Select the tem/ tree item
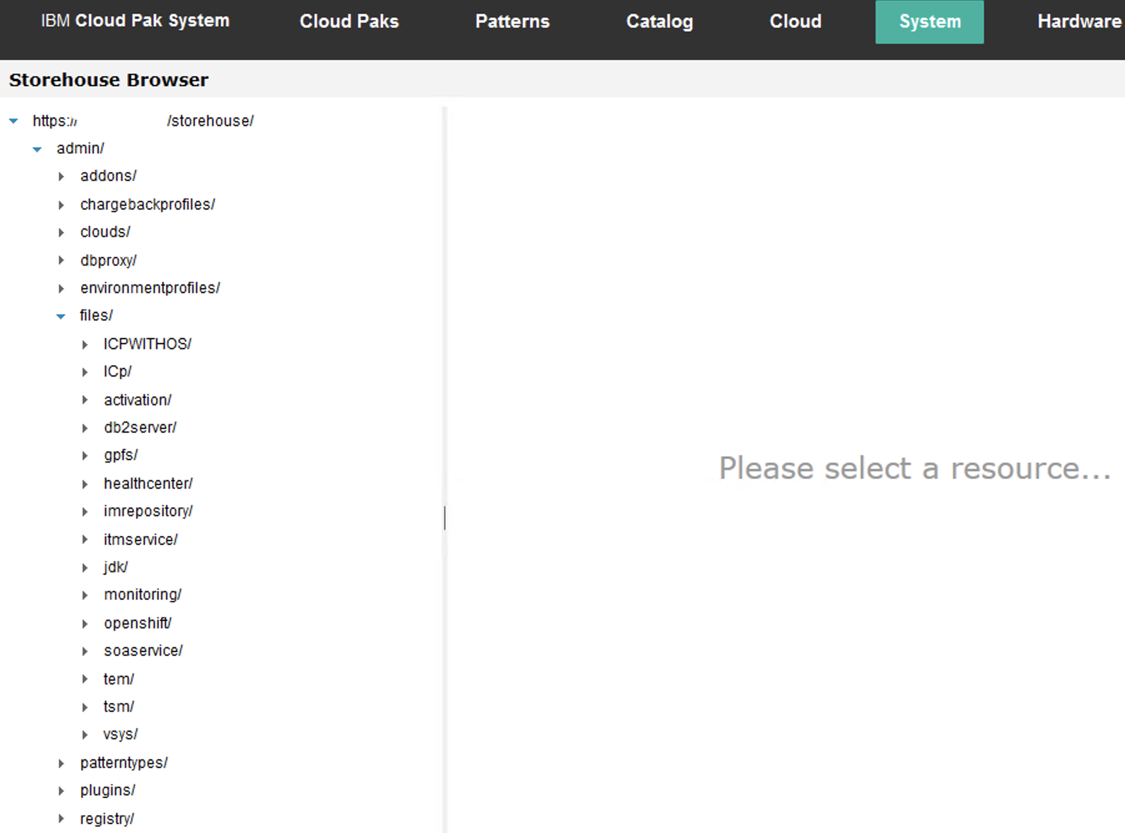Viewport: 1125px width, 833px height. point(119,679)
